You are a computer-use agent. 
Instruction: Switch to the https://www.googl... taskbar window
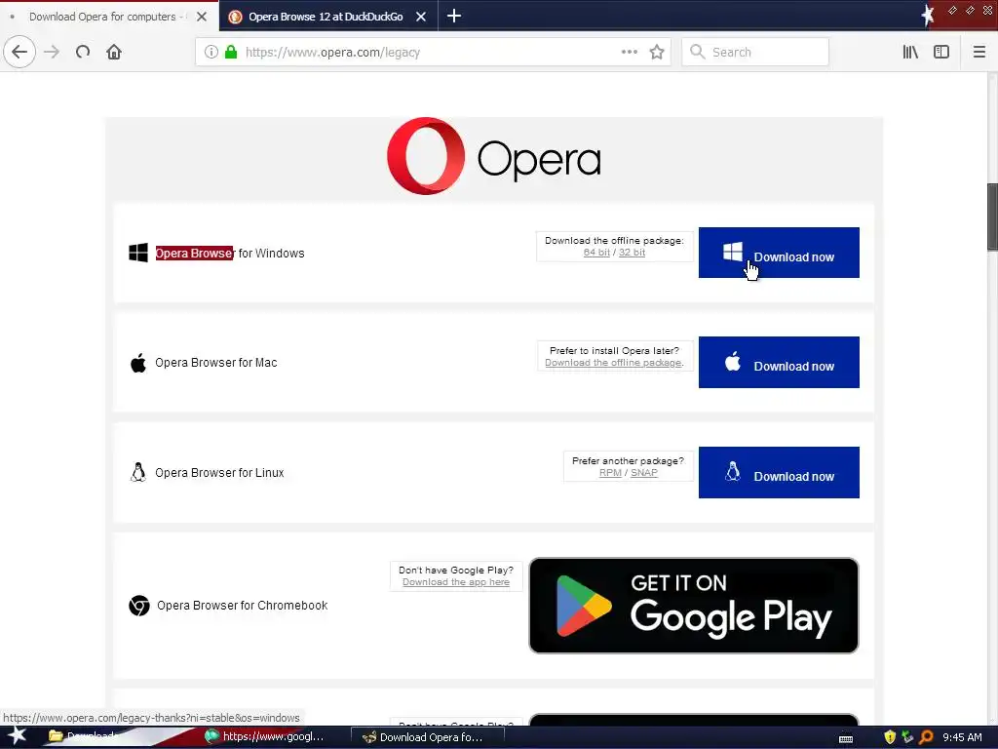[x=264, y=737]
